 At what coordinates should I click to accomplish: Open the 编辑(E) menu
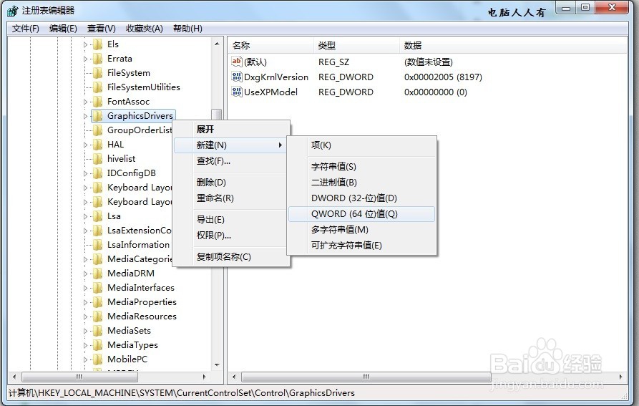(63, 29)
